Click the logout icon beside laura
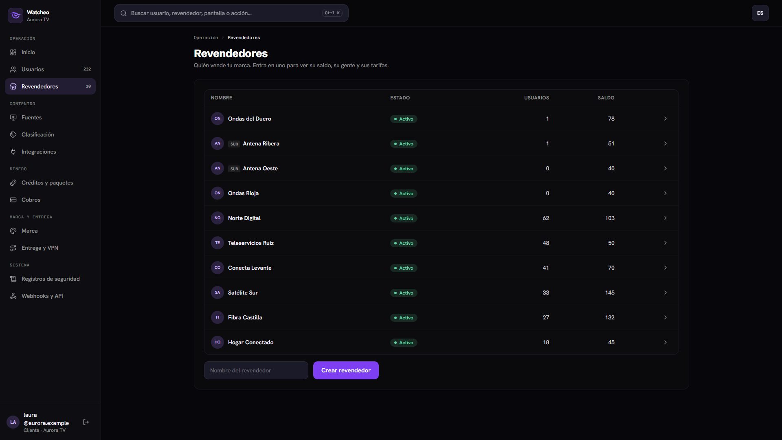782x440 pixels. point(86,422)
